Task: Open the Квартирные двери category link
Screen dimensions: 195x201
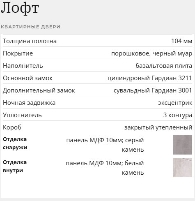Action: tap(30, 27)
